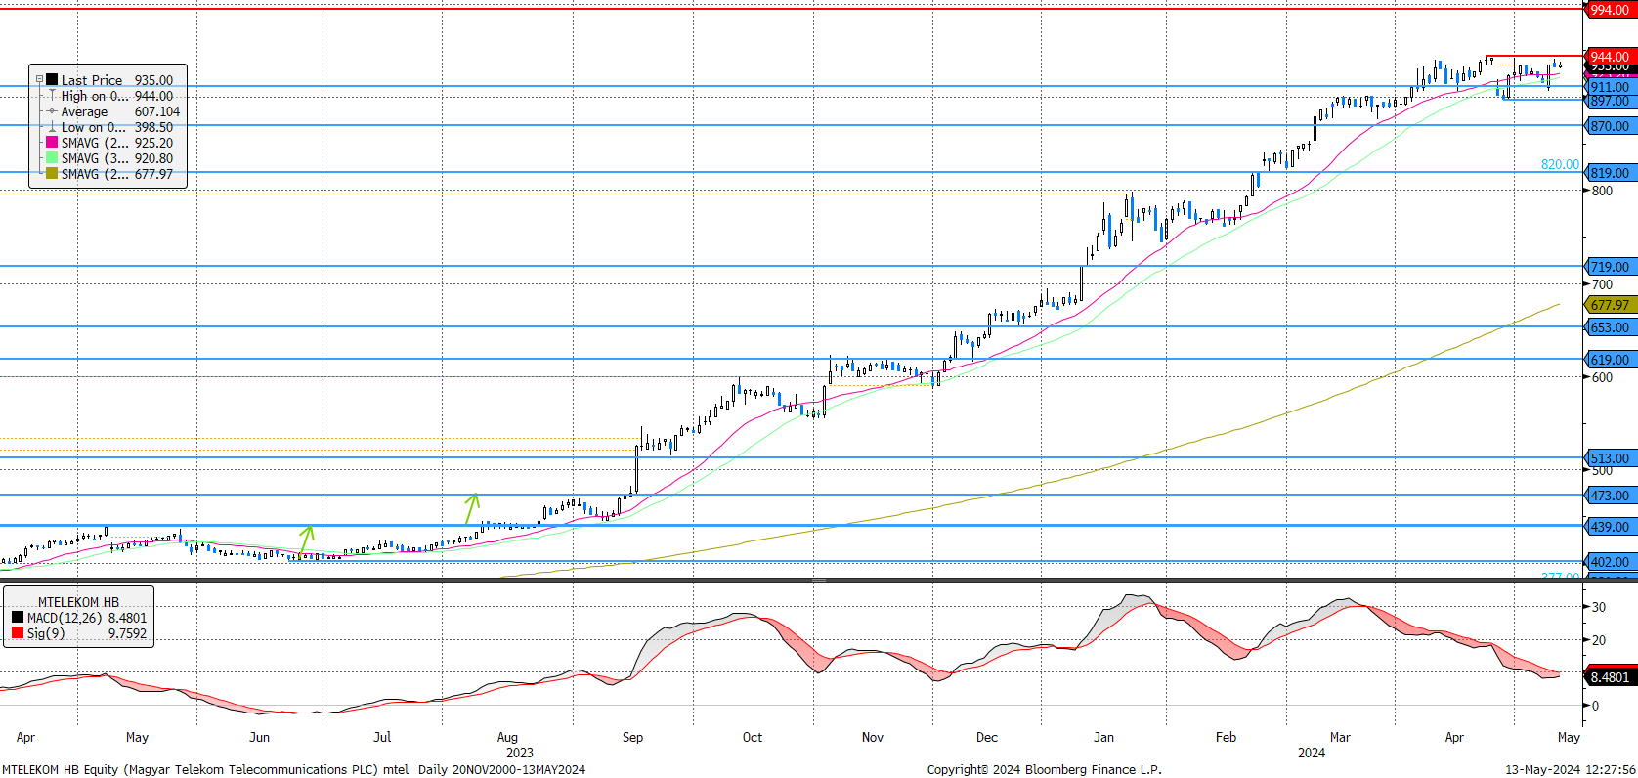The image size is (1638, 778).
Task: Click the Low marker icon in legend
Action: click(52, 127)
